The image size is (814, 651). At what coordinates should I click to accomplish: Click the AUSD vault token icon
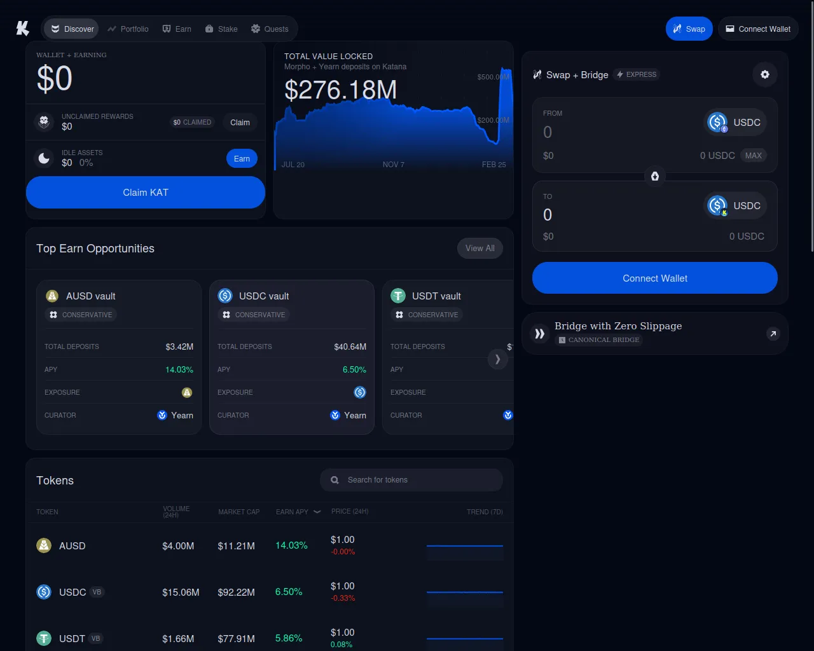(x=52, y=296)
